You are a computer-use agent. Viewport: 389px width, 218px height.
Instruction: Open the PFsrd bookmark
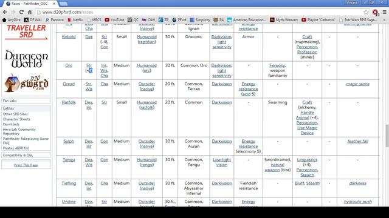179,20
